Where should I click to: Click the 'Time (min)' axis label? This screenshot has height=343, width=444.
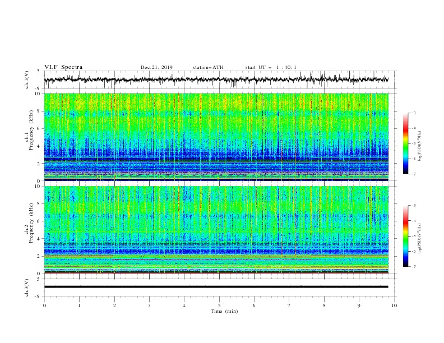coord(224,311)
